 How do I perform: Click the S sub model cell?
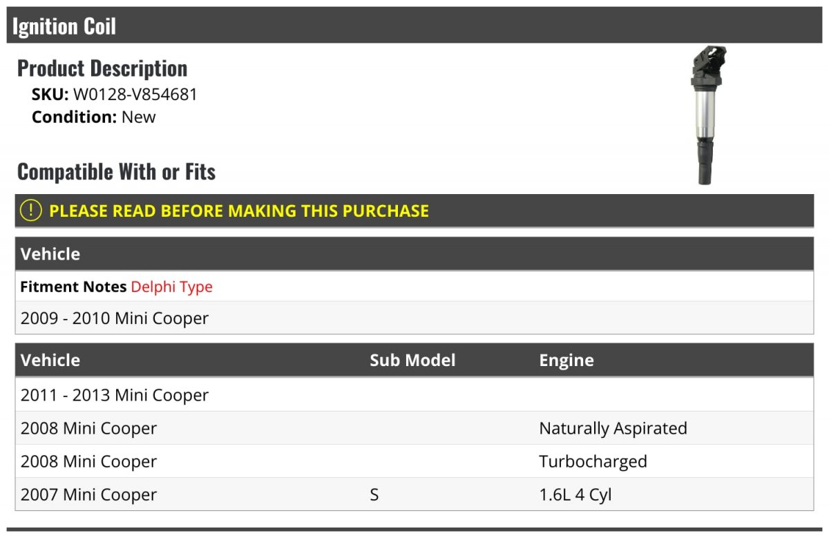click(x=374, y=494)
